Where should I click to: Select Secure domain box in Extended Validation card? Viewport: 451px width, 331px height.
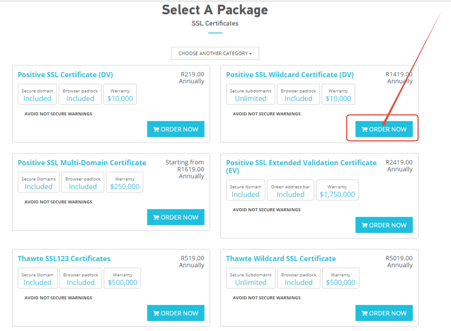pyautogui.click(x=245, y=190)
